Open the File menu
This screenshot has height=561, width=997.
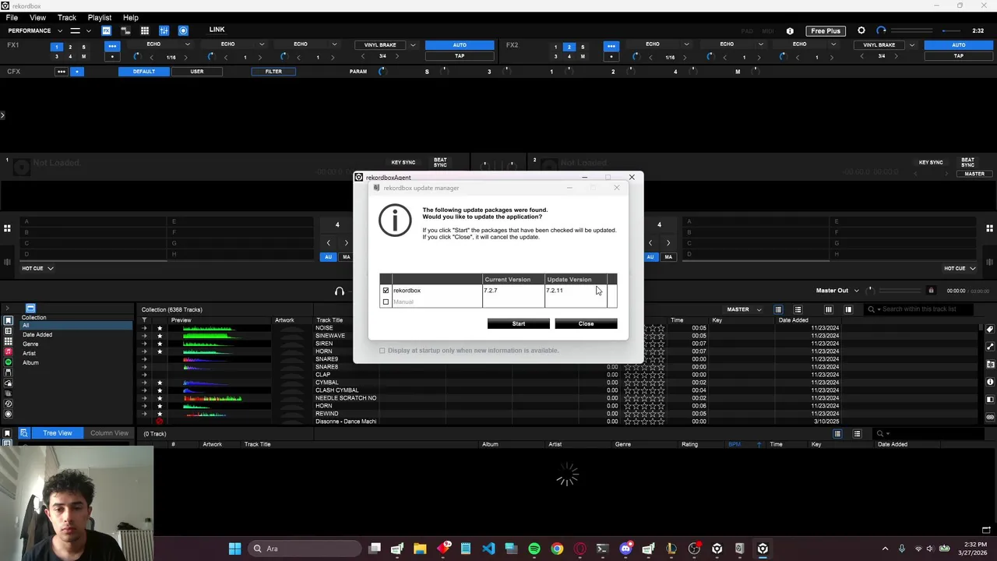12,17
